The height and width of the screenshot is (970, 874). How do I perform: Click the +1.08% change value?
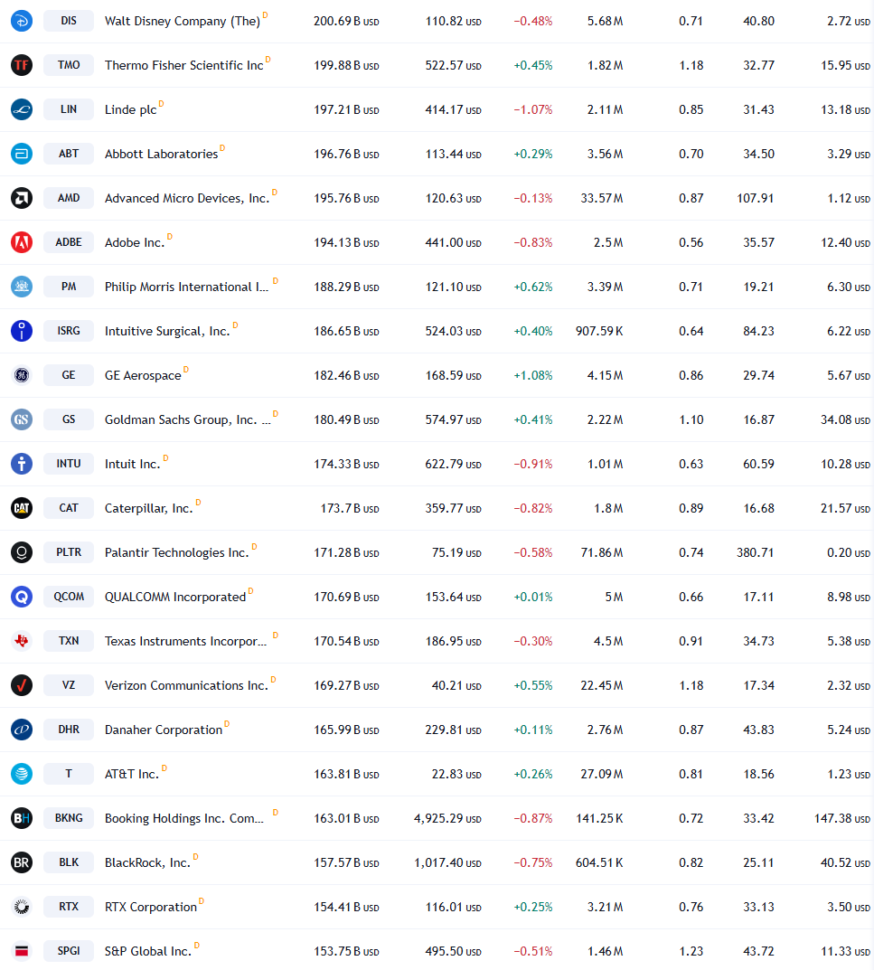tap(533, 375)
